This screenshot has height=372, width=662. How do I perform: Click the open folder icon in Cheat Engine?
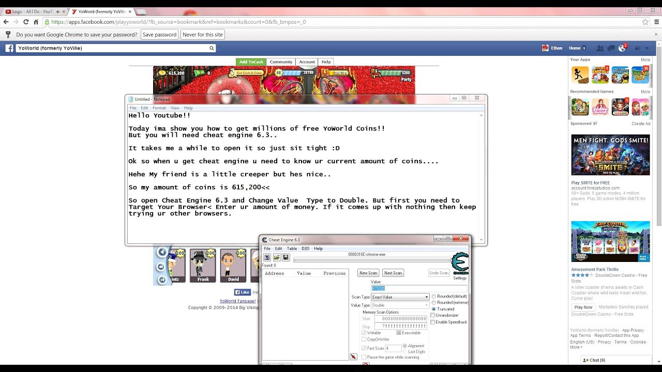[x=276, y=257]
